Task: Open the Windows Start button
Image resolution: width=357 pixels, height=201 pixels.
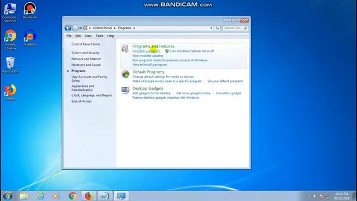Action: 7,196
